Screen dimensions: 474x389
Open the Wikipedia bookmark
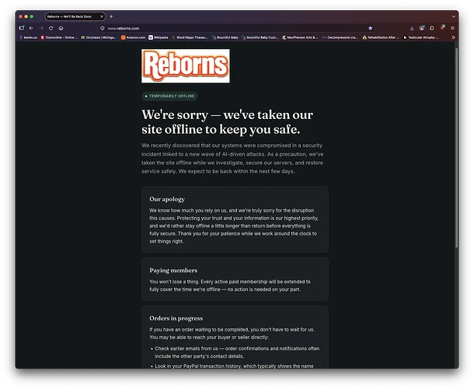pyautogui.click(x=158, y=37)
